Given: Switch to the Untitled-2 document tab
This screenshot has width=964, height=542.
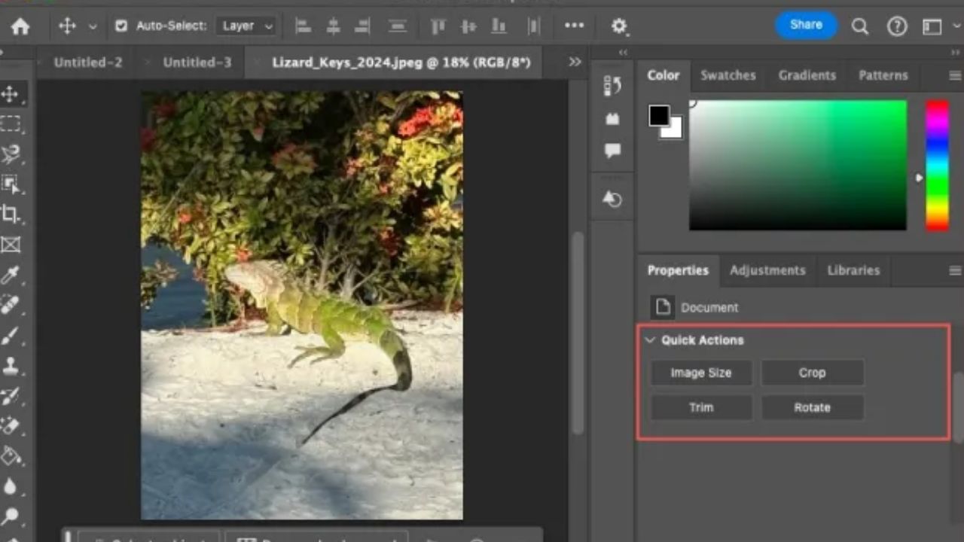Looking at the screenshot, I should click(x=88, y=62).
